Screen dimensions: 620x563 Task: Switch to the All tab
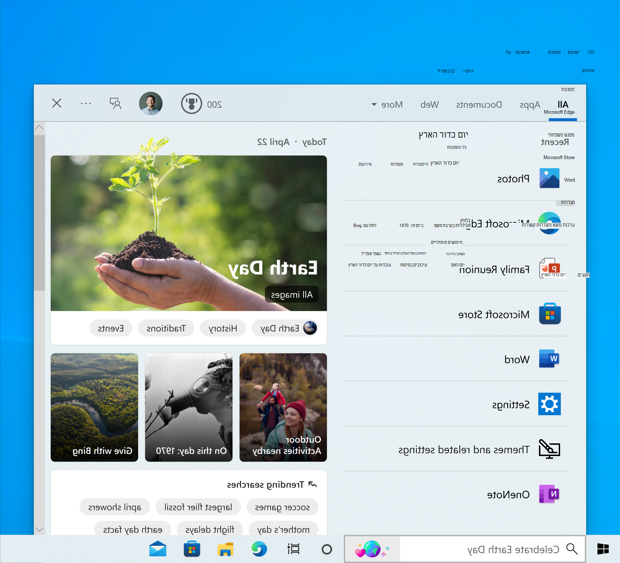click(563, 105)
